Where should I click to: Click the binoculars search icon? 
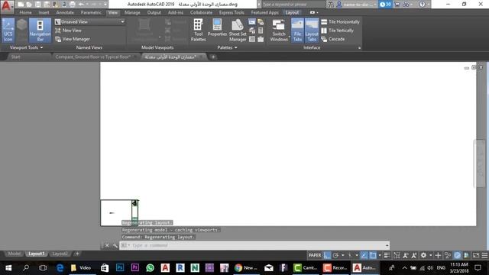click(330, 5)
